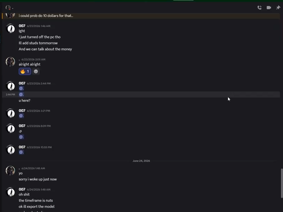The image size is (283, 212).
Task: Click the dot user's avatar at 2:05 AM
Action: [x=10, y=62]
